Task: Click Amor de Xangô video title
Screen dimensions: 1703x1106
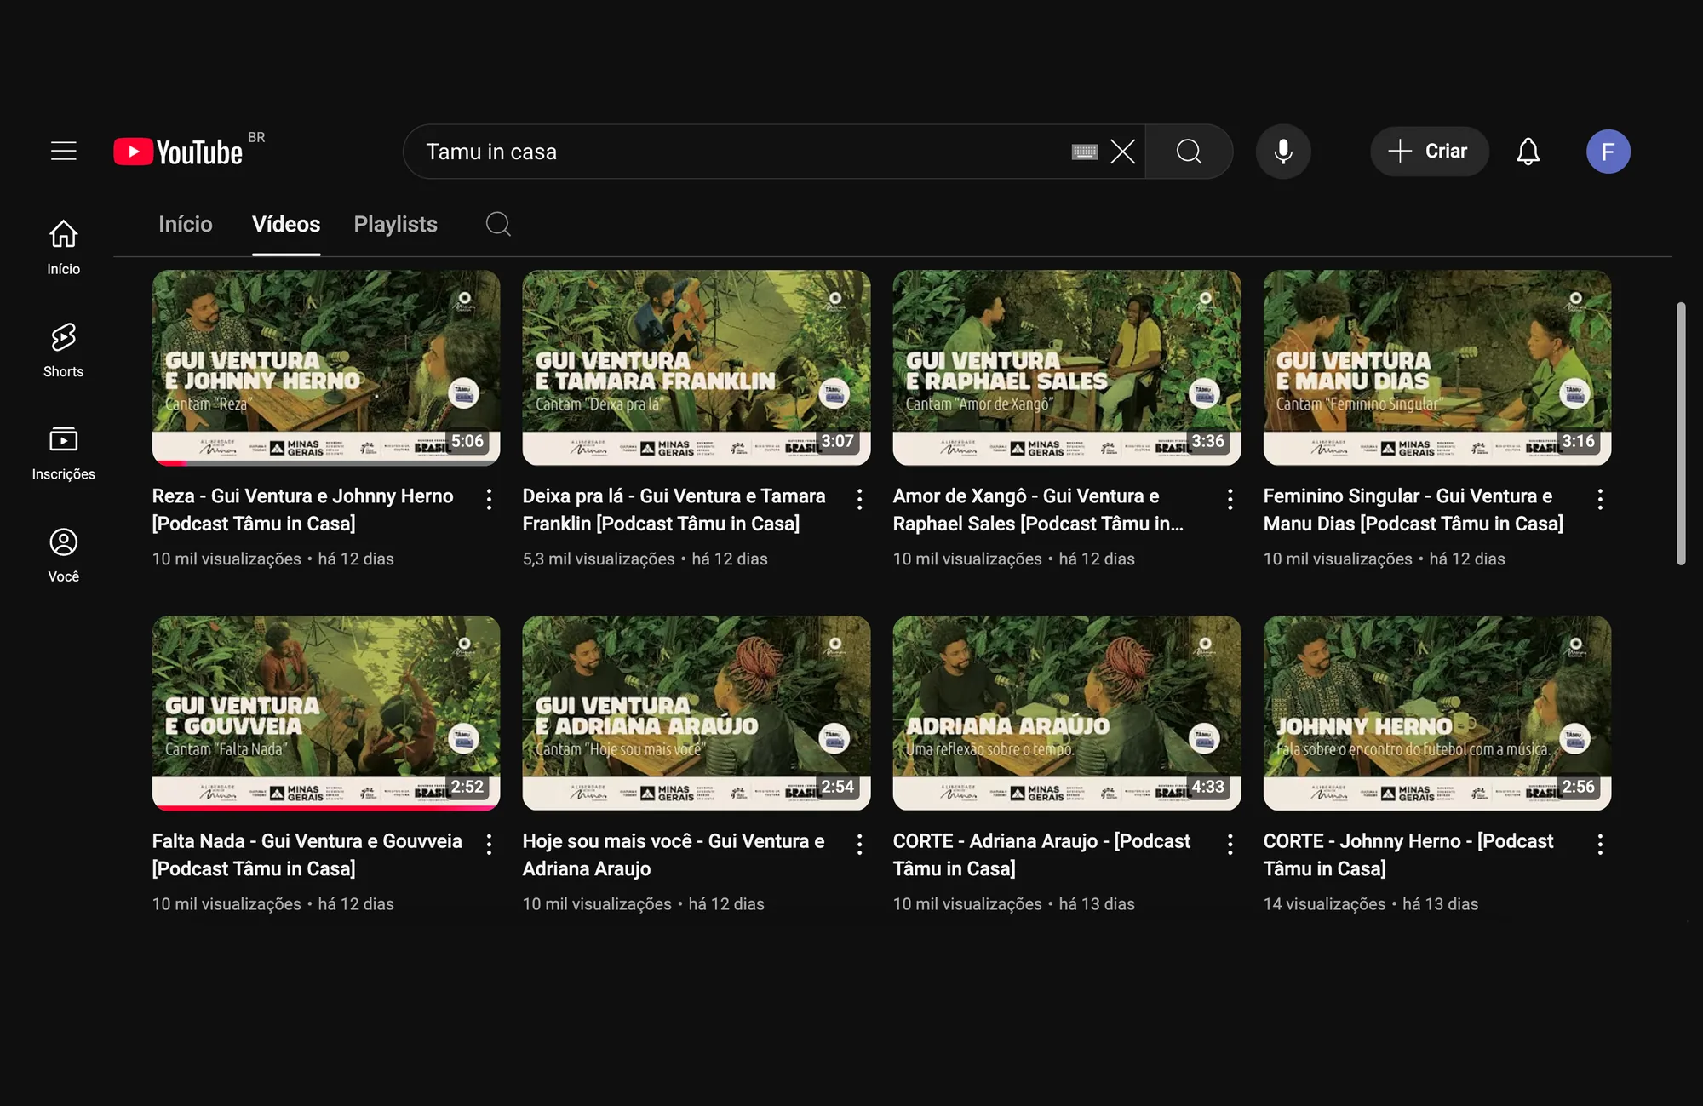Action: tap(1038, 509)
